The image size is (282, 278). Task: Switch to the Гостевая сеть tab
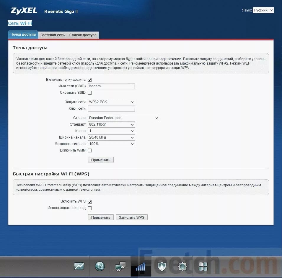(x=53, y=35)
